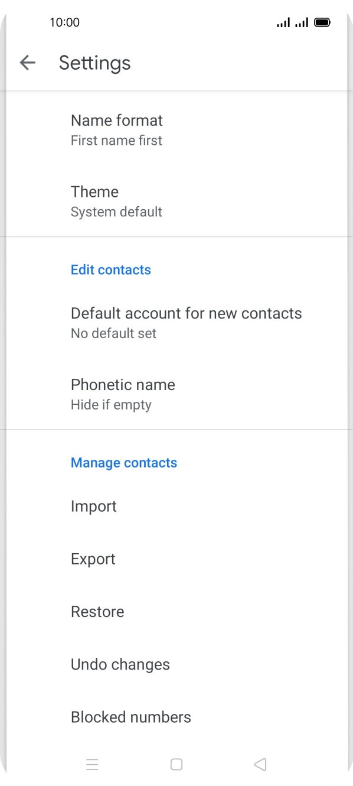Open Blocked numbers list
Image resolution: width=353 pixels, height=786 pixels.
pyautogui.click(x=177, y=717)
